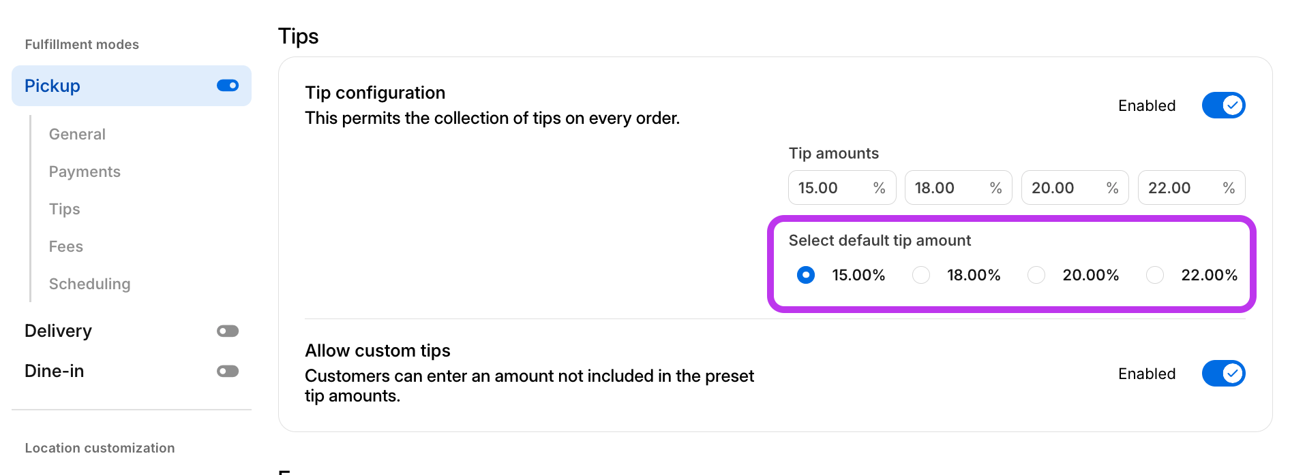The height and width of the screenshot is (475, 1305).
Task: Pick 22.00% default tip radio button
Action: pyautogui.click(x=1155, y=275)
